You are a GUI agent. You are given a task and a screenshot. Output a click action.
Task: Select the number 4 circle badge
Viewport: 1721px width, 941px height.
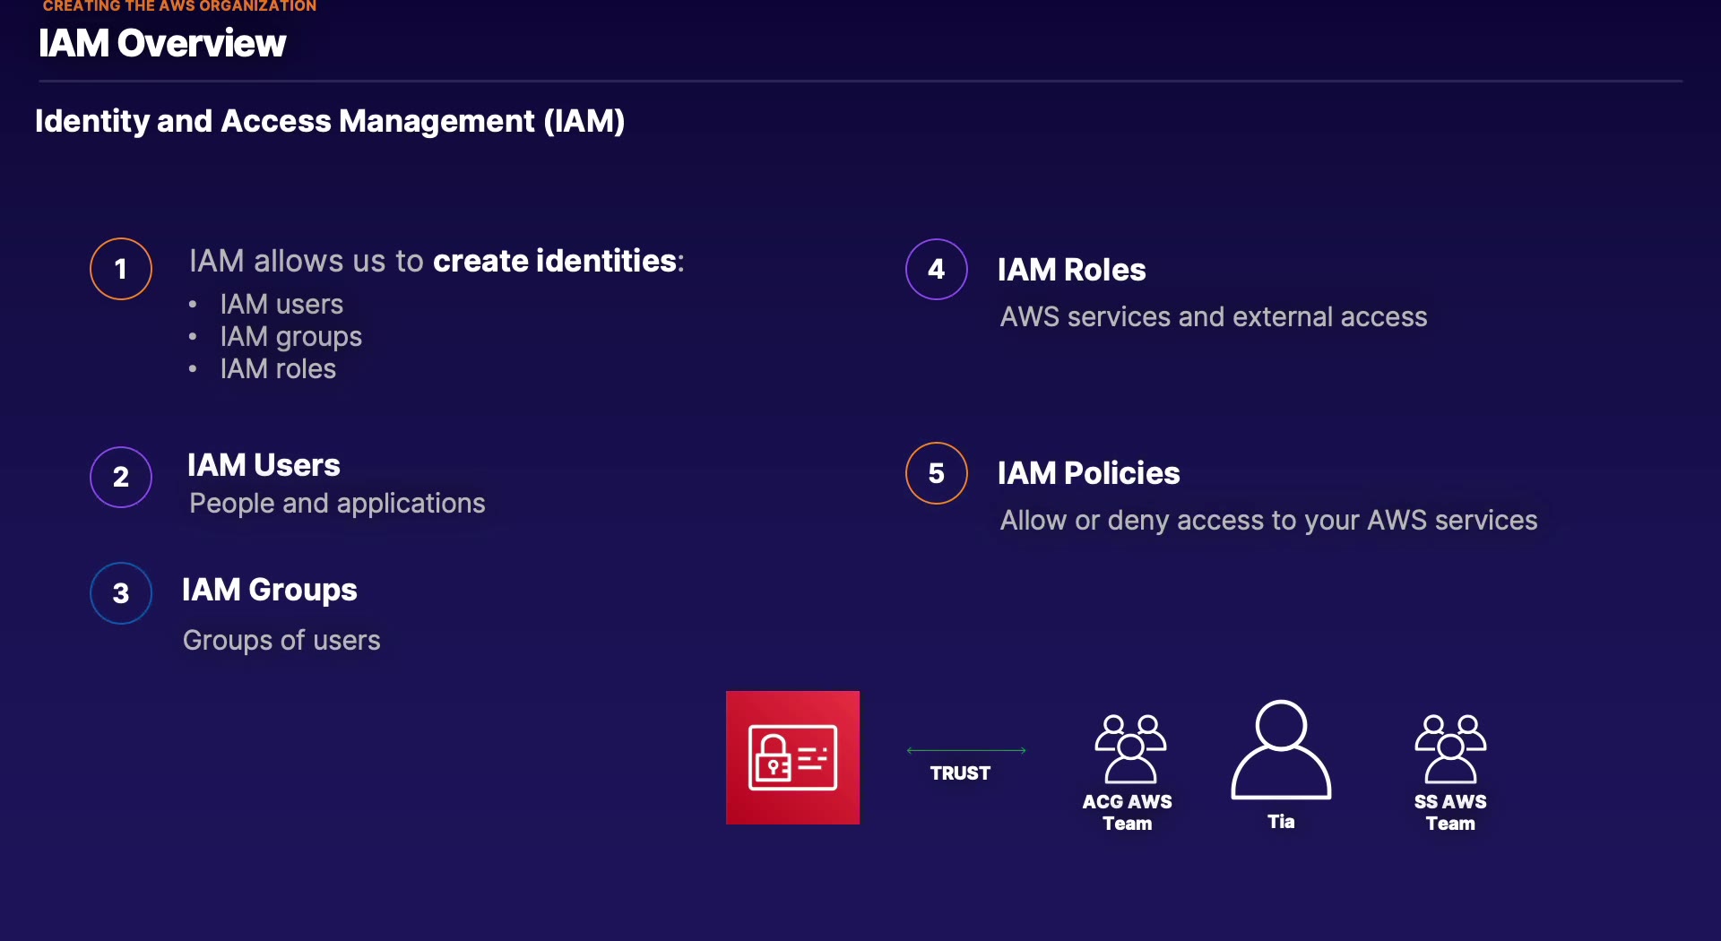point(936,269)
